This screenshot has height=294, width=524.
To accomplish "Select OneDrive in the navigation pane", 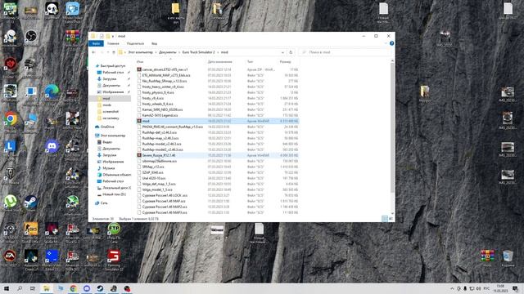I will (x=107, y=127).
